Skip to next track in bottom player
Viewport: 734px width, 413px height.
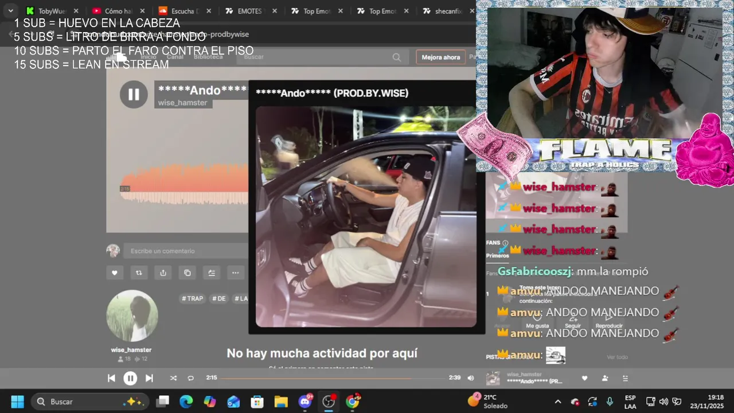[149, 378]
